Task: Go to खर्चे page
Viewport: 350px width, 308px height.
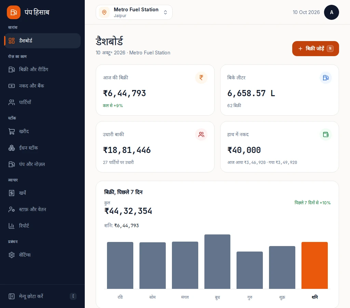Action: pos(42,193)
